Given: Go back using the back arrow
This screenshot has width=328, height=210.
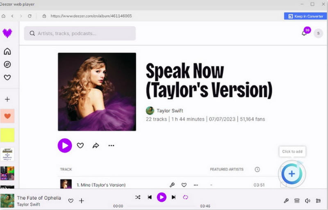Looking at the screenshot, I should [12, 16].
